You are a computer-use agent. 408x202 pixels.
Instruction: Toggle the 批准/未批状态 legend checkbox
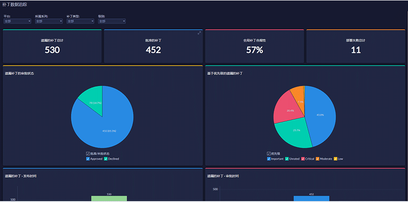click(x=88, y=154)
